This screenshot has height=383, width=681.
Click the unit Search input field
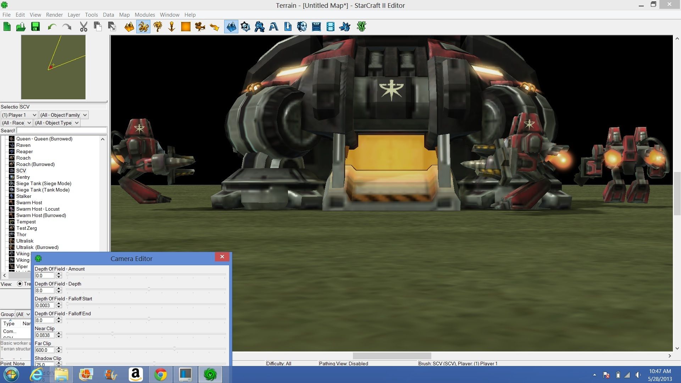(62, 131)
